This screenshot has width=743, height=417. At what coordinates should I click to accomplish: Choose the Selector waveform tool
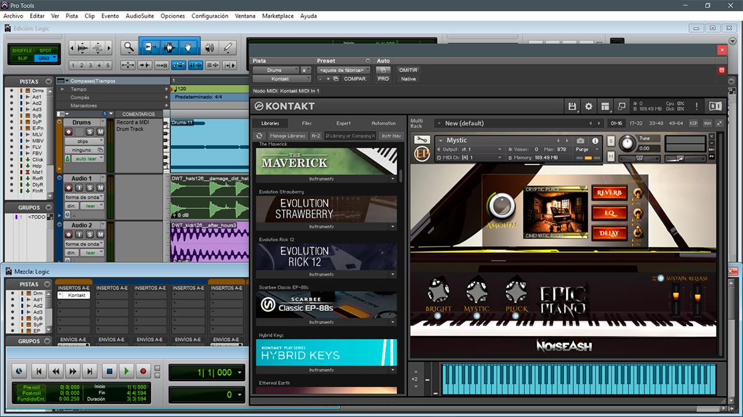(168, 47)
